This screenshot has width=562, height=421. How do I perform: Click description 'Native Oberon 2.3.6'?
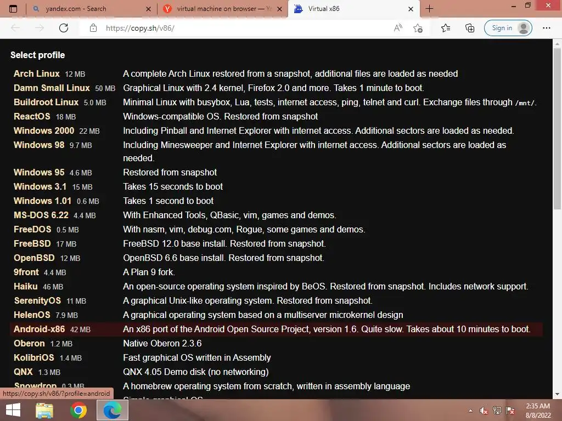click(x=162, y=344)
